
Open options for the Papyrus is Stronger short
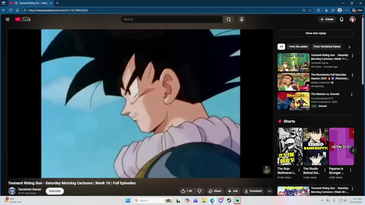[350, 170]
